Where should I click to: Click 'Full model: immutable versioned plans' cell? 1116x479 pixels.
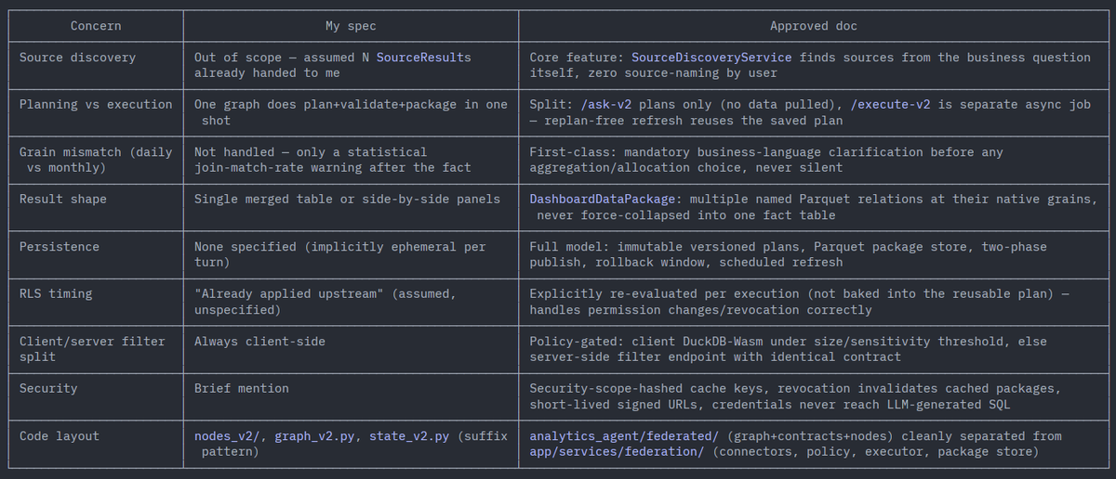(814, 254)
